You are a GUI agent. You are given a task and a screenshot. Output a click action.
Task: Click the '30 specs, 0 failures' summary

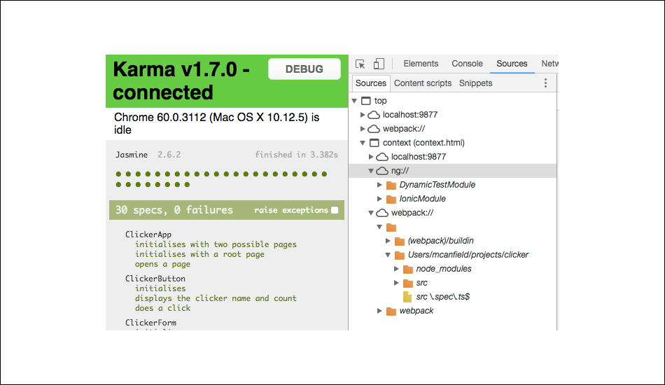point(174,210)
